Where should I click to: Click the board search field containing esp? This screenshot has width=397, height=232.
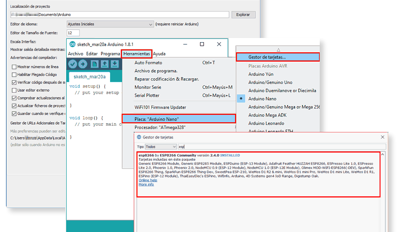pos(282,147)
